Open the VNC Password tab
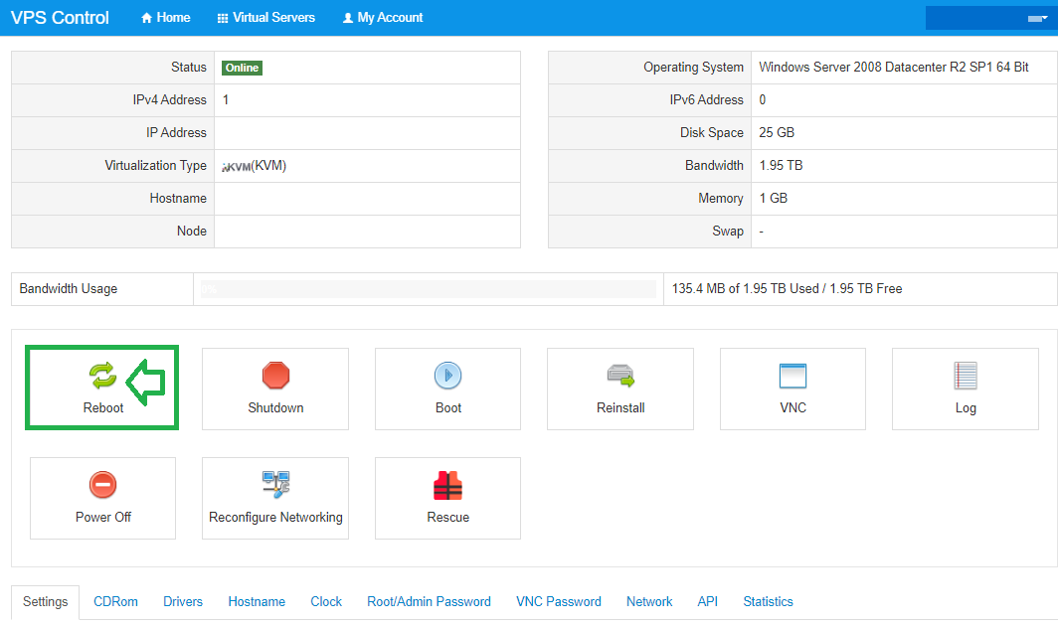1058x628 pixels. tap(558, 601)
